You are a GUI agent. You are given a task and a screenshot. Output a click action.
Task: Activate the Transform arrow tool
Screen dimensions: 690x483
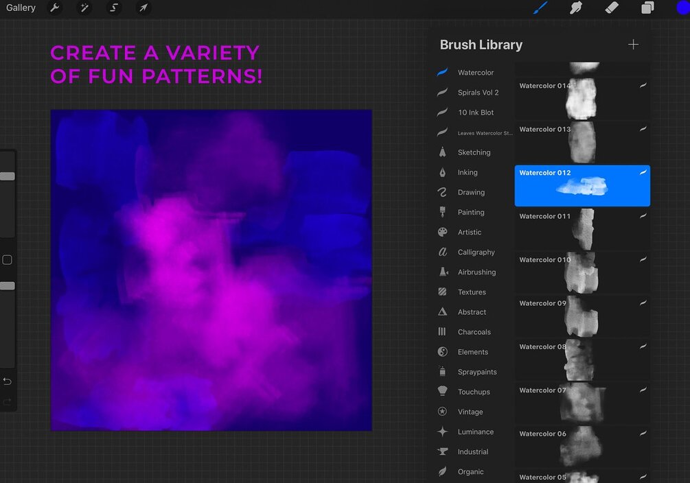[143, 8]
